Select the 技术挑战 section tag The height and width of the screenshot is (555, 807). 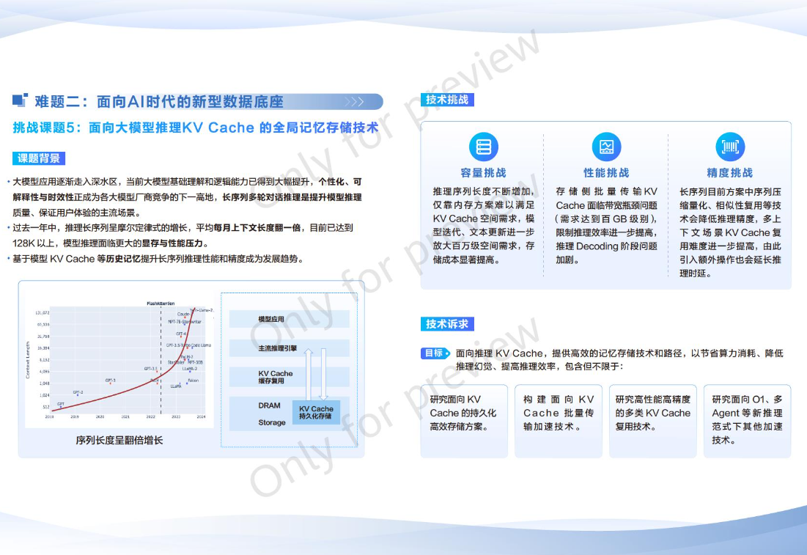point(446,100)
